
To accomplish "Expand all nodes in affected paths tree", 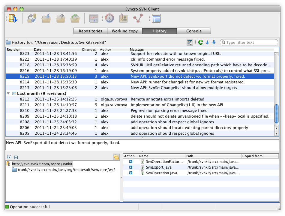I will (9, 157).
